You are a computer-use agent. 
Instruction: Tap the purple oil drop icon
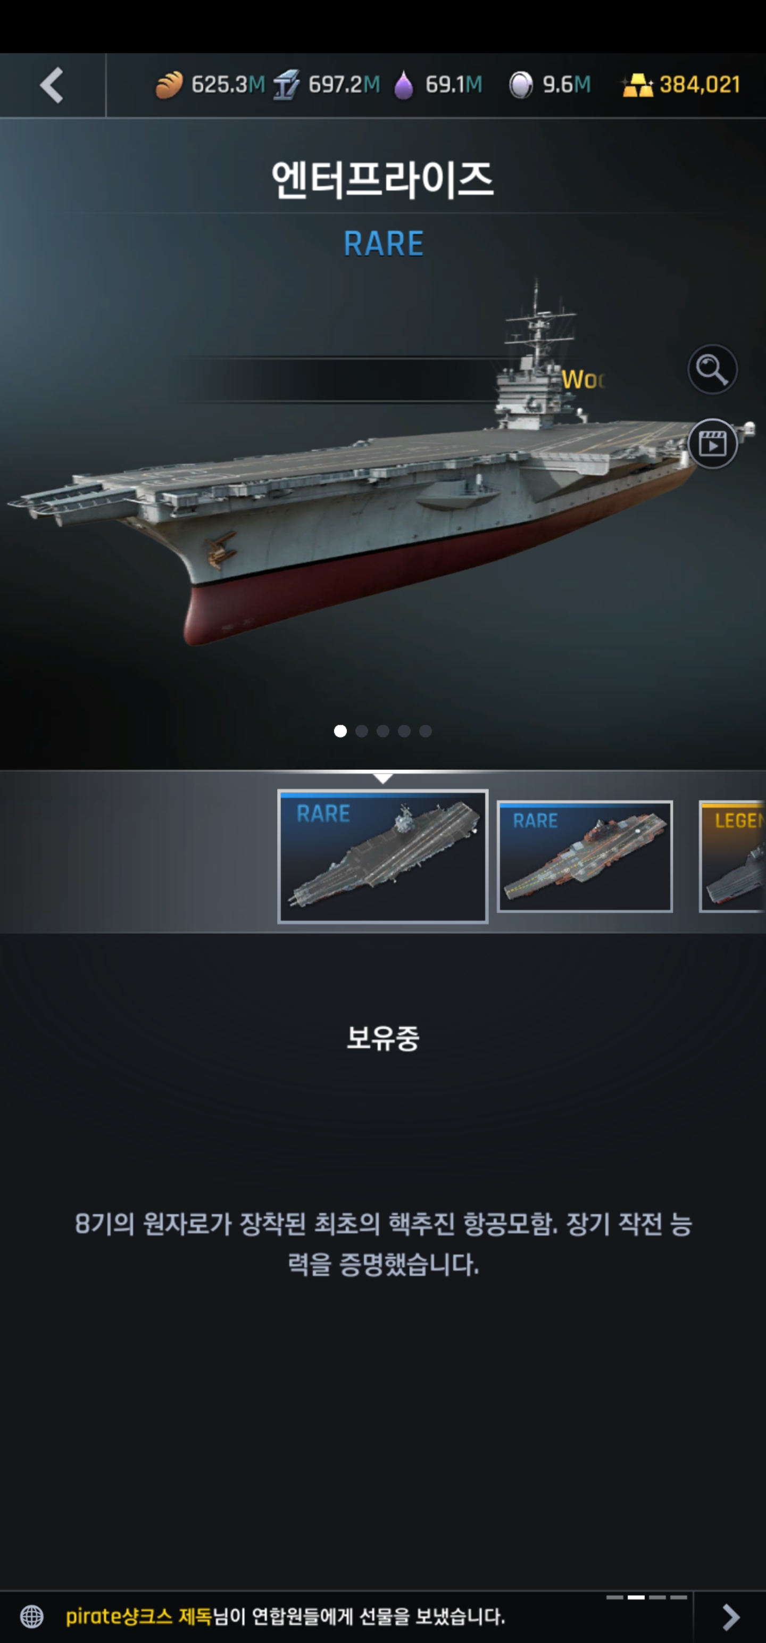pyautogui.click(x=403, y=85)
